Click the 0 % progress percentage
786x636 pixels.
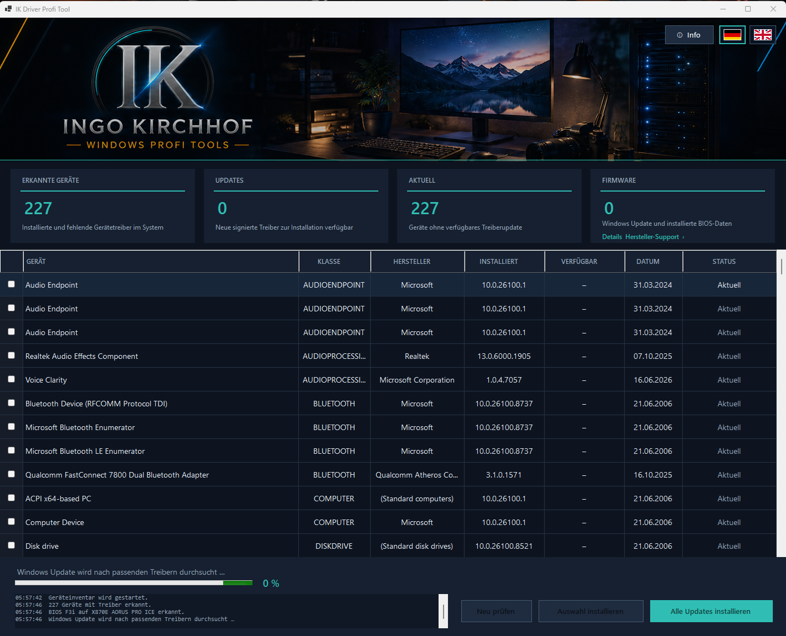point(271,584)
